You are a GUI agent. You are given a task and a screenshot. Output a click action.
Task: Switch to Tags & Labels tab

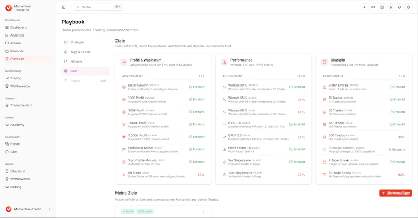click(x=85, y=52)
